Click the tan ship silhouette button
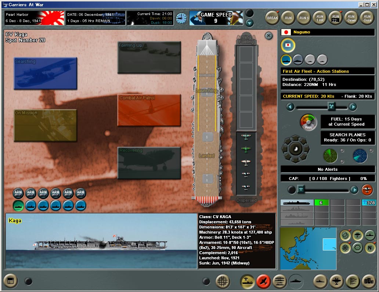Viewport: 379px width, 292px height. pos(320,281)
